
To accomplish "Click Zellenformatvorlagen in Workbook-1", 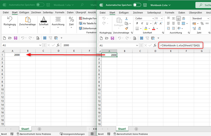I will point(88,28).
